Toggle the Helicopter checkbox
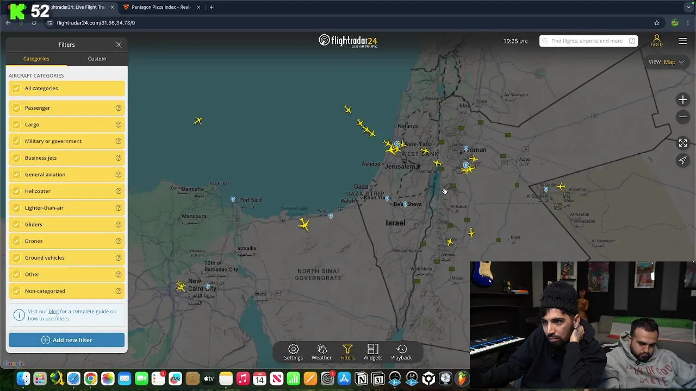Screen dimensions: 696x391 16,191
